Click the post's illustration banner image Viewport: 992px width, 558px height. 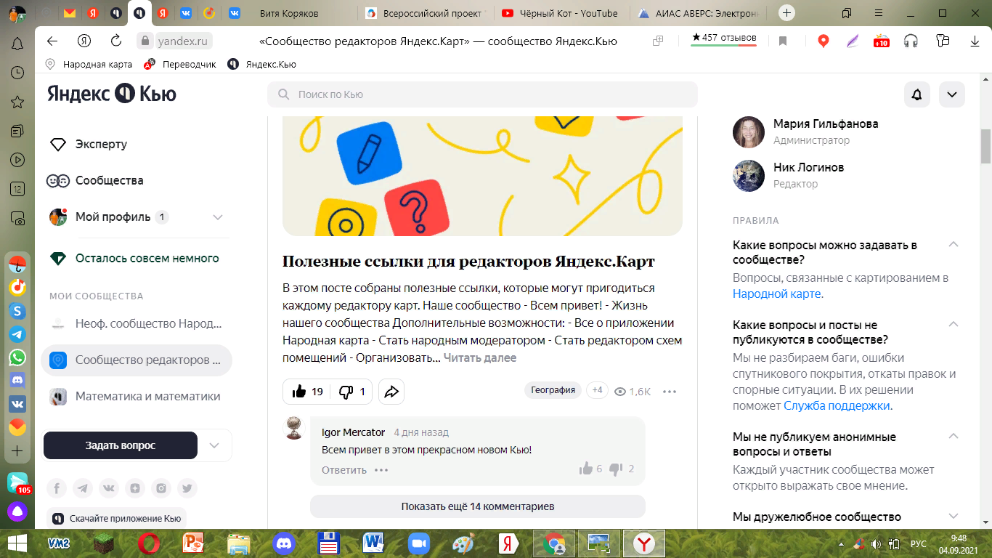(x=482, y=176)
